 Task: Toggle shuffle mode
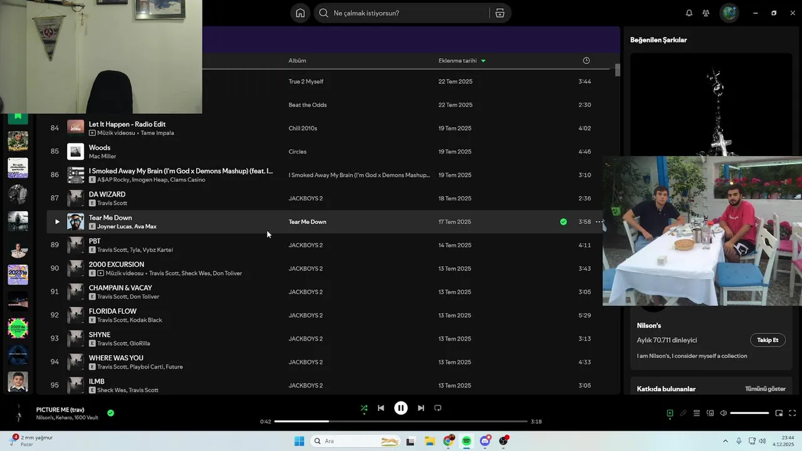click(x=364, y=408)
